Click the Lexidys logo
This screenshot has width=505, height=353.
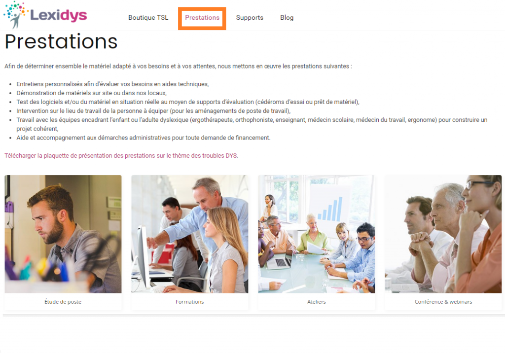pos(45,15)
